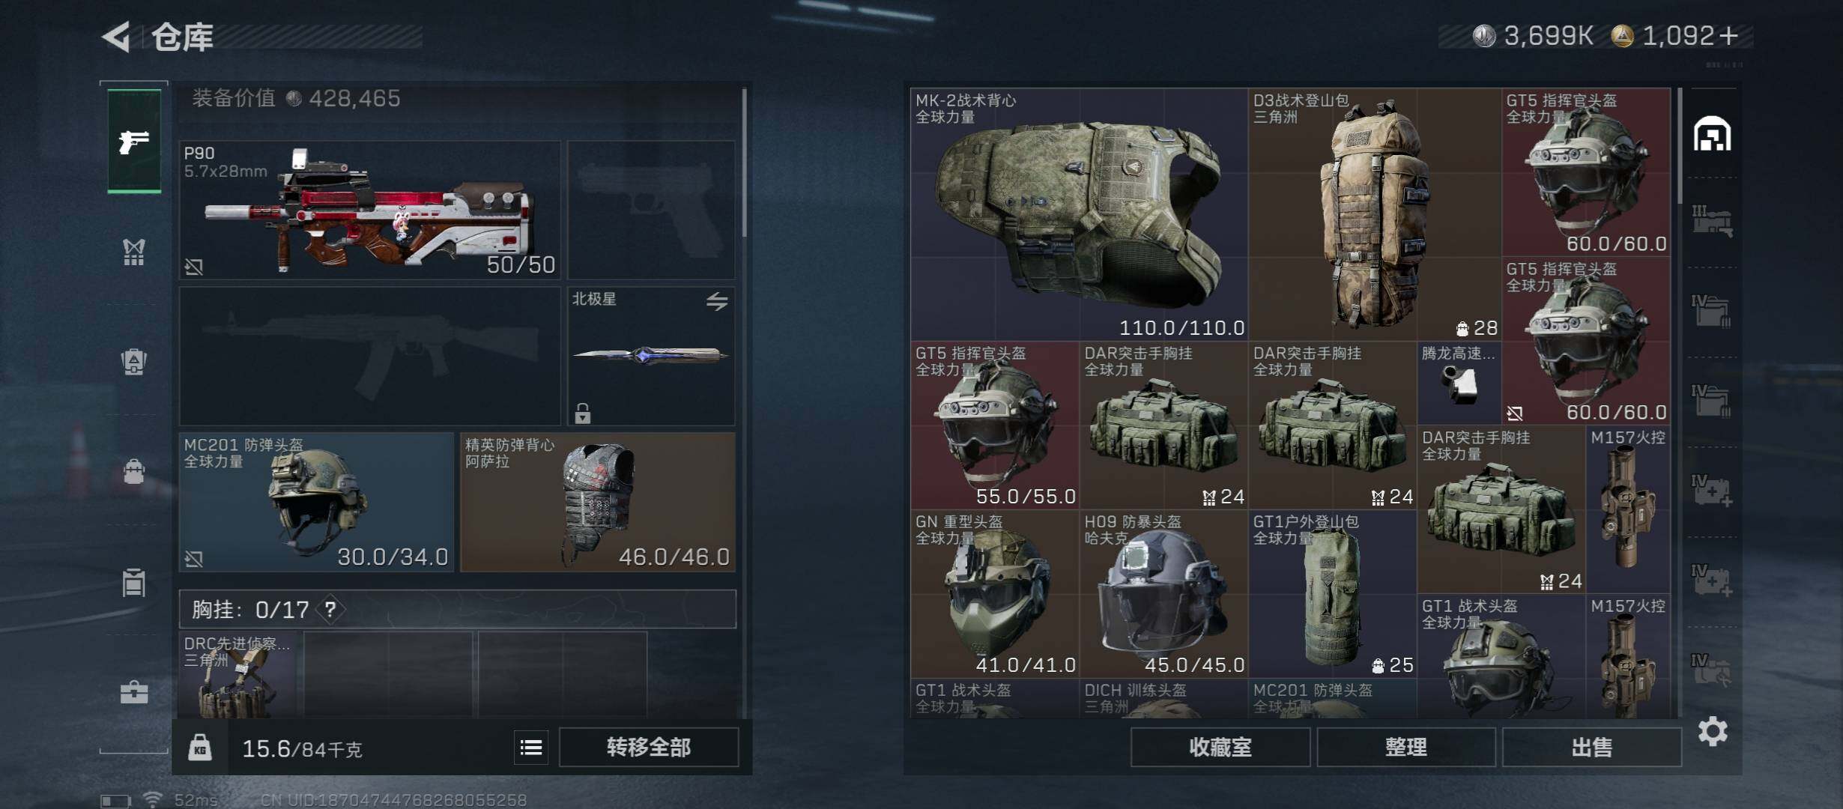Screen dimensions: 1843x809
Task: Open the briefcase sidebar category icon
Action: [134, 692]
